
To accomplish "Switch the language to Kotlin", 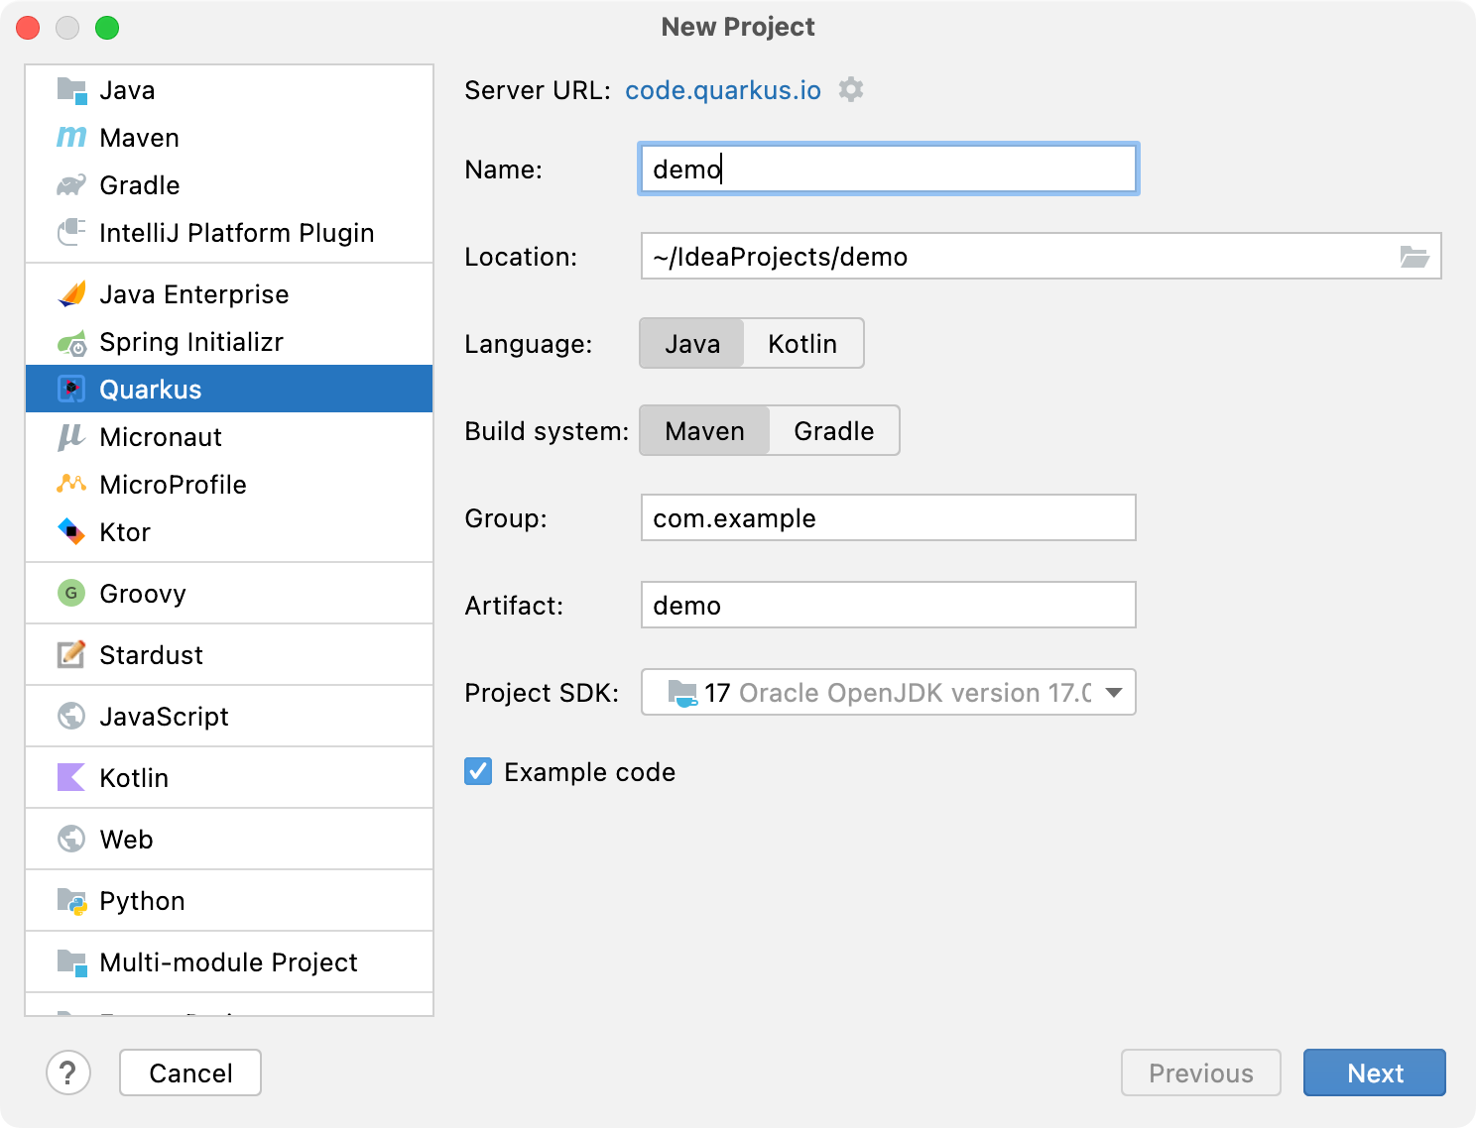I will [803, 343].
